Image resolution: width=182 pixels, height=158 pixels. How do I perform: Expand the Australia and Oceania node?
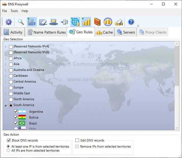pyautogui.click(x=6, y=70)
